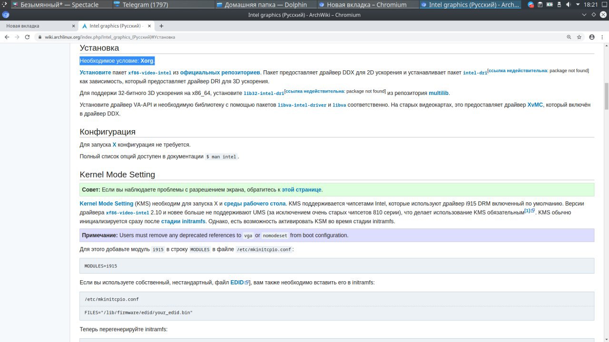Screen dimensions: 609x342
Task: Click the 18:21 clock
Action: (x=590, y=5)
